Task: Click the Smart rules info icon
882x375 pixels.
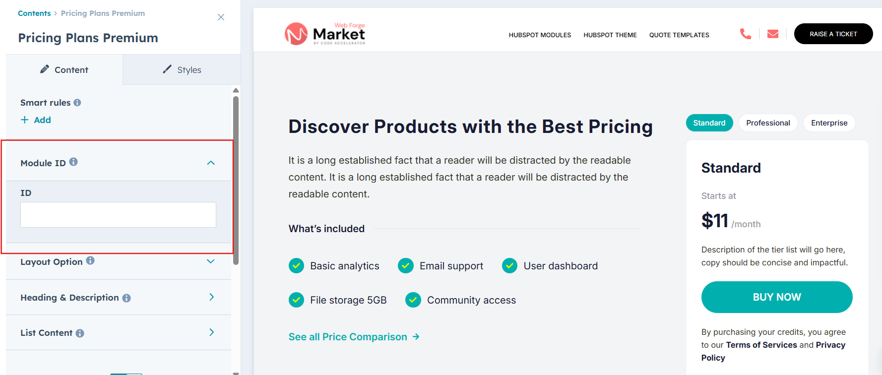Action: 77,103
